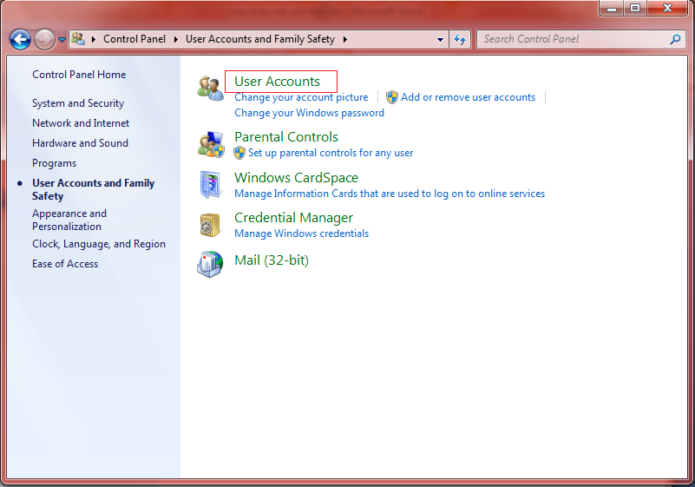Expand chevron after User Accounts and Family Safety
The image size is (695, 487).
(x=344, y=39)
